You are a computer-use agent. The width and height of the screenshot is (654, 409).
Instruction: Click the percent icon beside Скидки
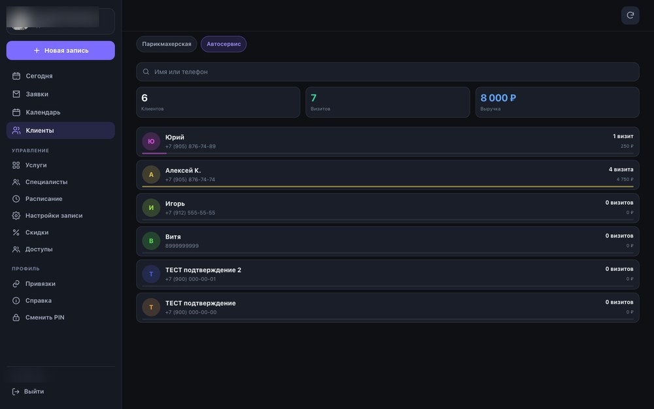[x=16, y=232]
